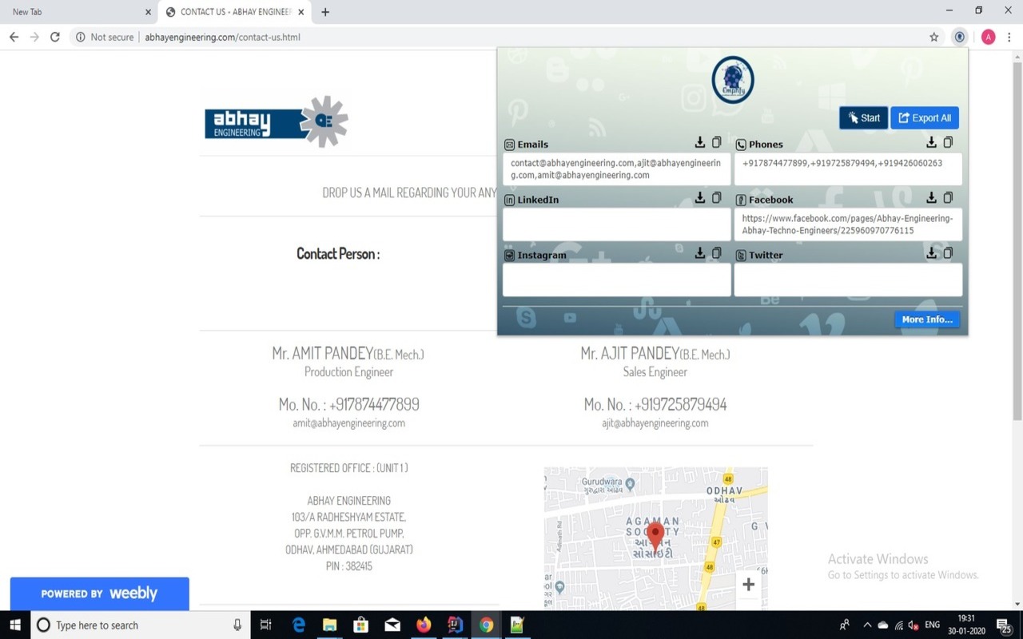
Task: Zoom in the map with plus button
Action: [x=748, y=585]
